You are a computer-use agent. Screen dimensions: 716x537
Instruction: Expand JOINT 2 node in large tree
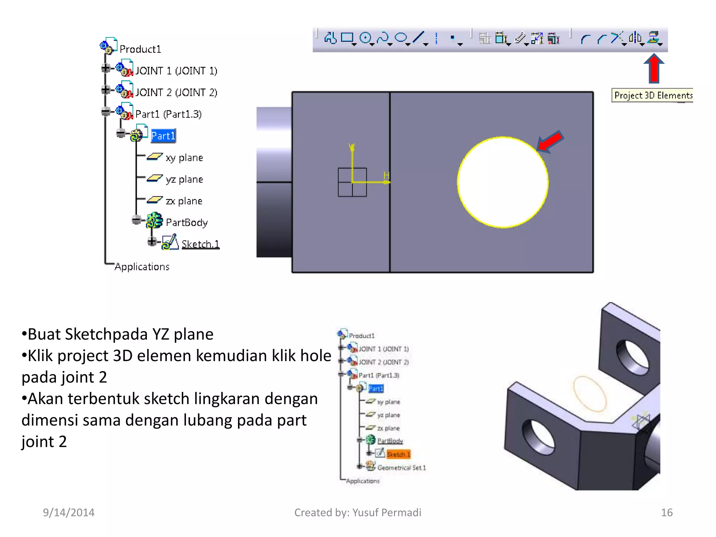pos(106,90)
